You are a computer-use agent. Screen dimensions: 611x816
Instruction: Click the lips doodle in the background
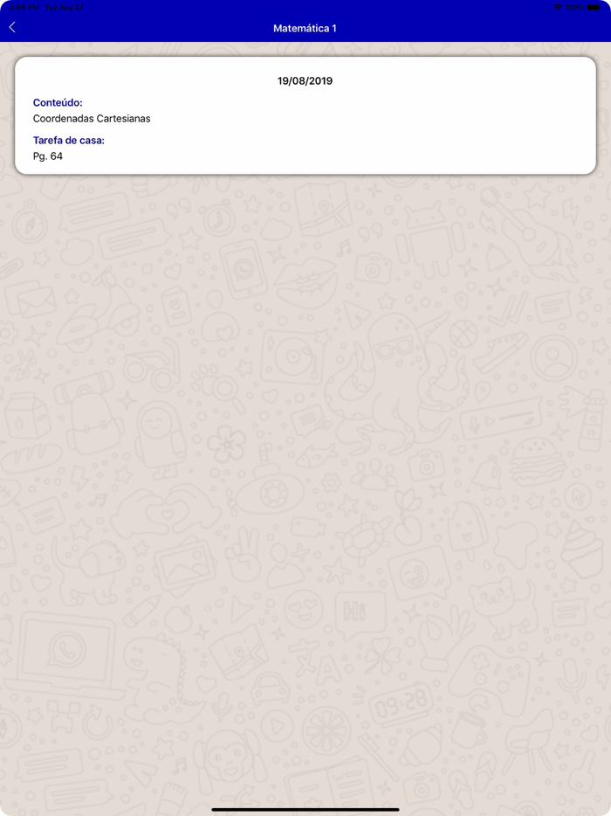[305, 283]
